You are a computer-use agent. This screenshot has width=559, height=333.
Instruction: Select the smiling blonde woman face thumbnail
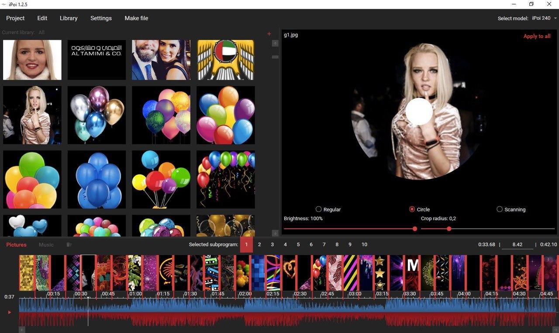32,60
